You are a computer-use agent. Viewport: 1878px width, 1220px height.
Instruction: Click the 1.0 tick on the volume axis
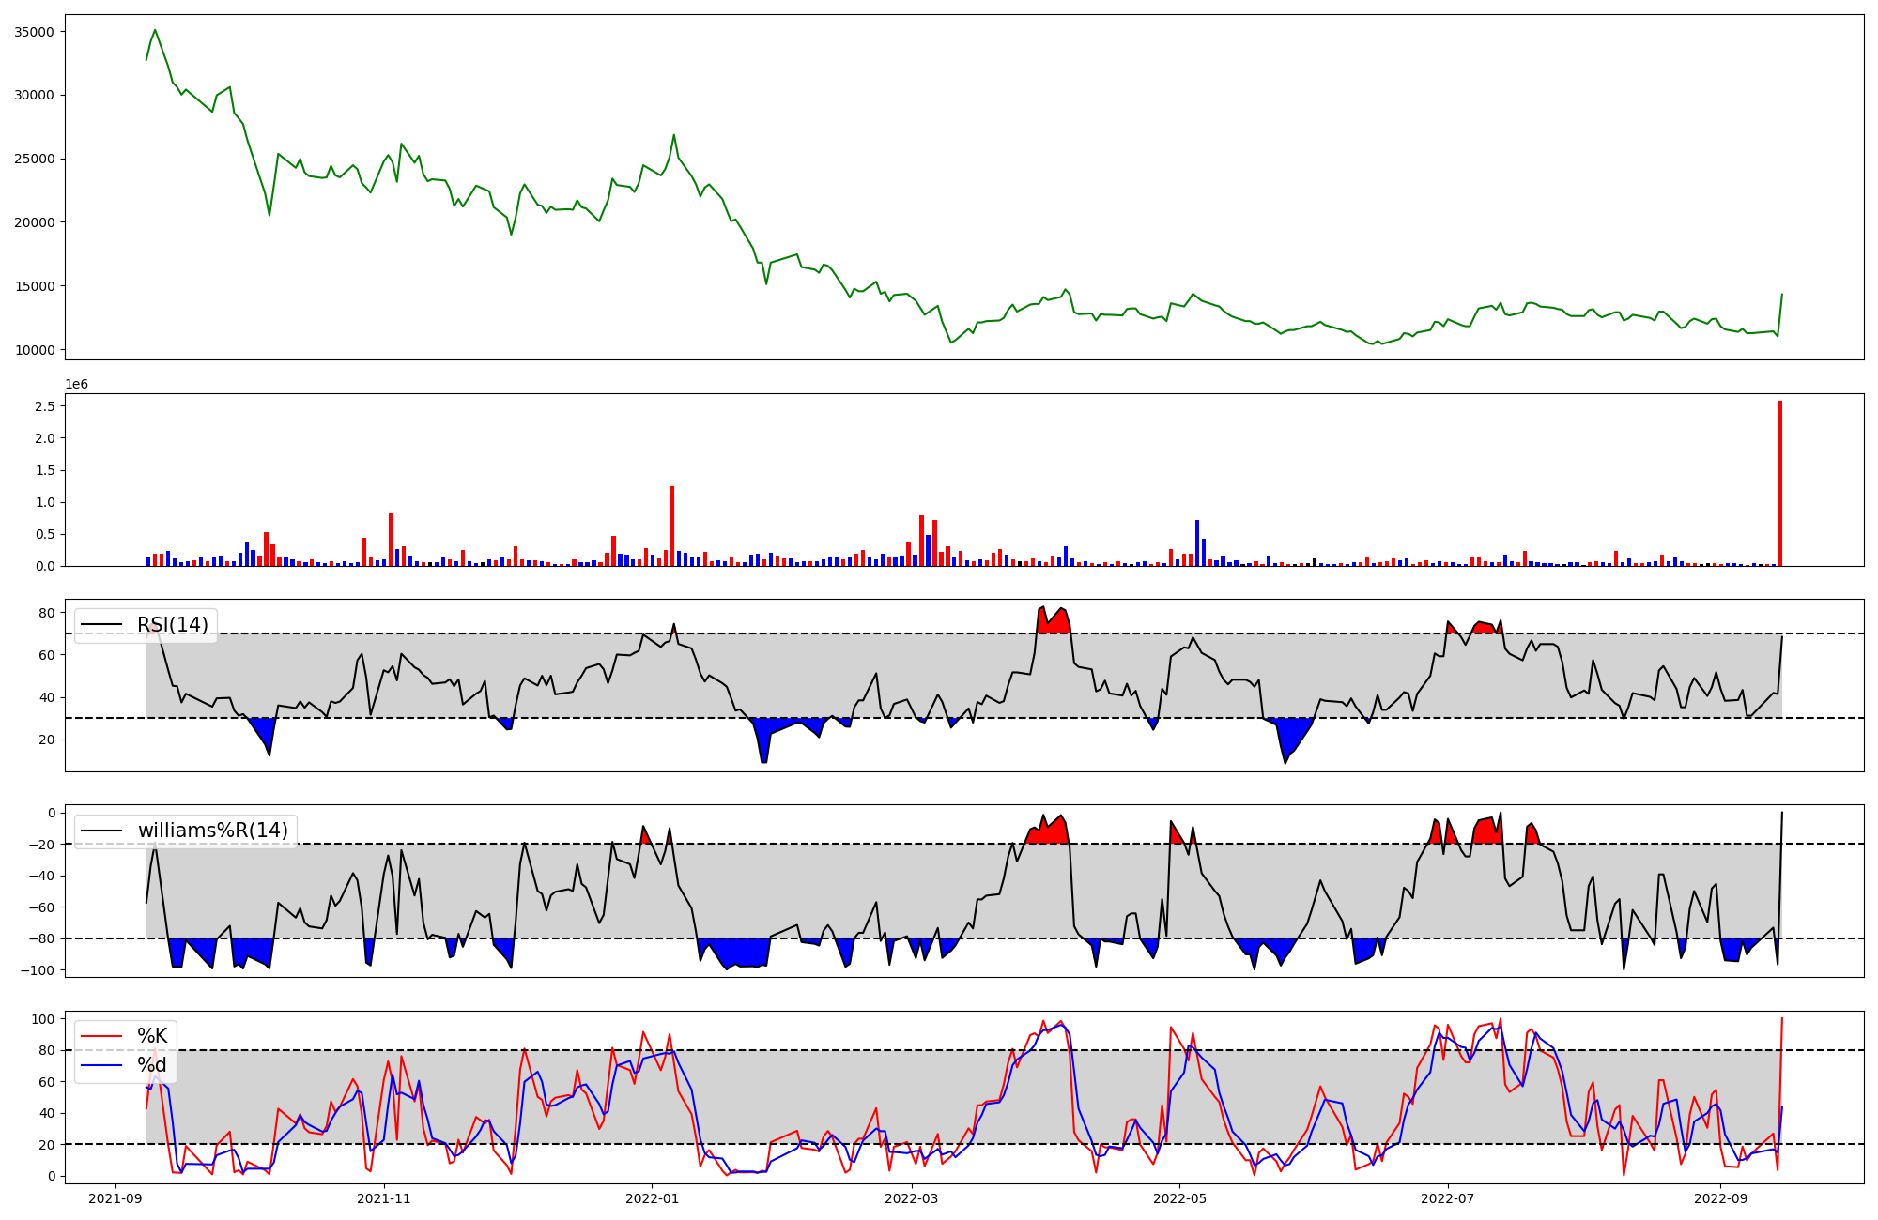tap(45, 502)
